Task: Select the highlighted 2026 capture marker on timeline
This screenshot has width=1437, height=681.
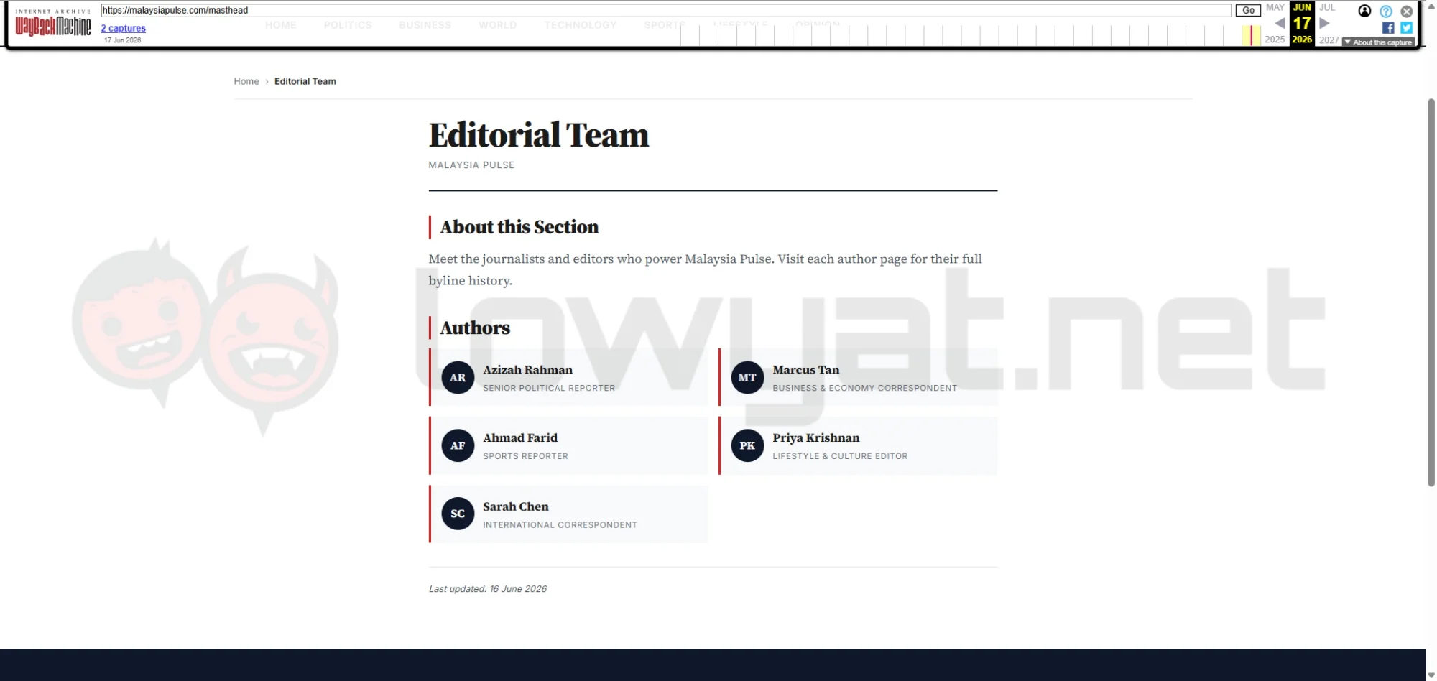Action: tap(1252, 35)
